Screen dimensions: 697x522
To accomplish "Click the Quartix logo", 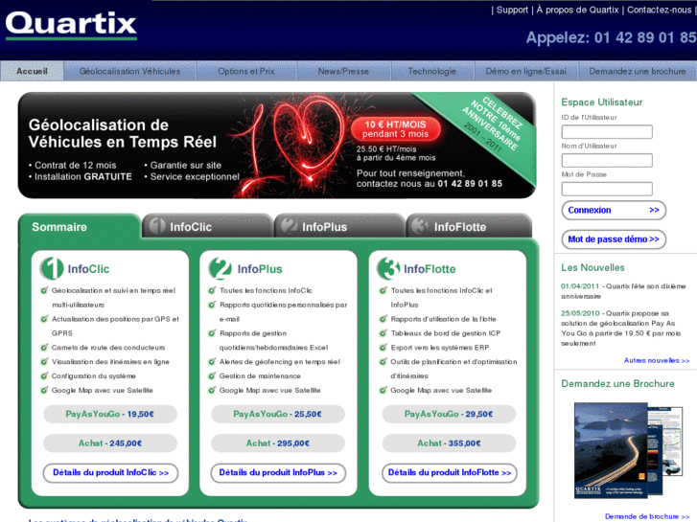I will tap(71, 25).
